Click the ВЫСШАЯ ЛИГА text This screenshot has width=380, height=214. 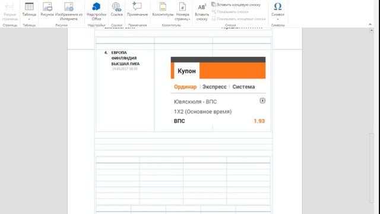(125, 64)
